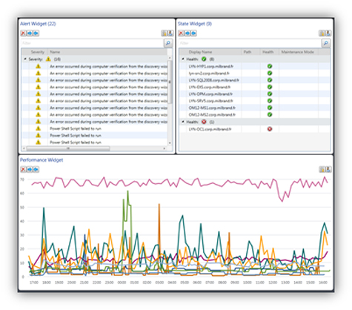352x310 pixels.
Task: Select the LYN-DC1.corp.milbrand.fr critical row
Action: tap(254, 129)
